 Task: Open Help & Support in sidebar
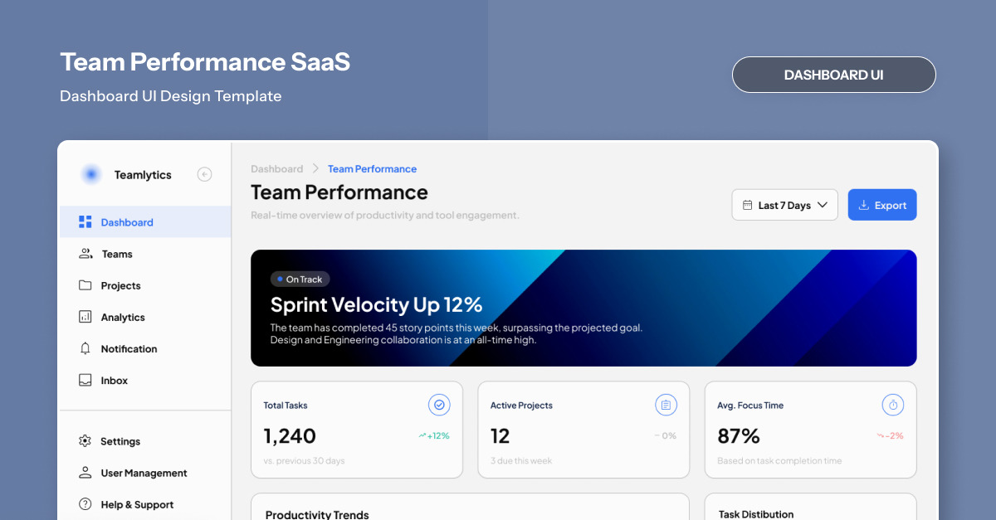137,504
